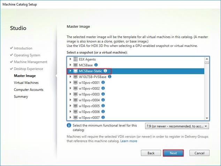
Task: Select the Virtual Machines wizard step
Action: point(26,83)
